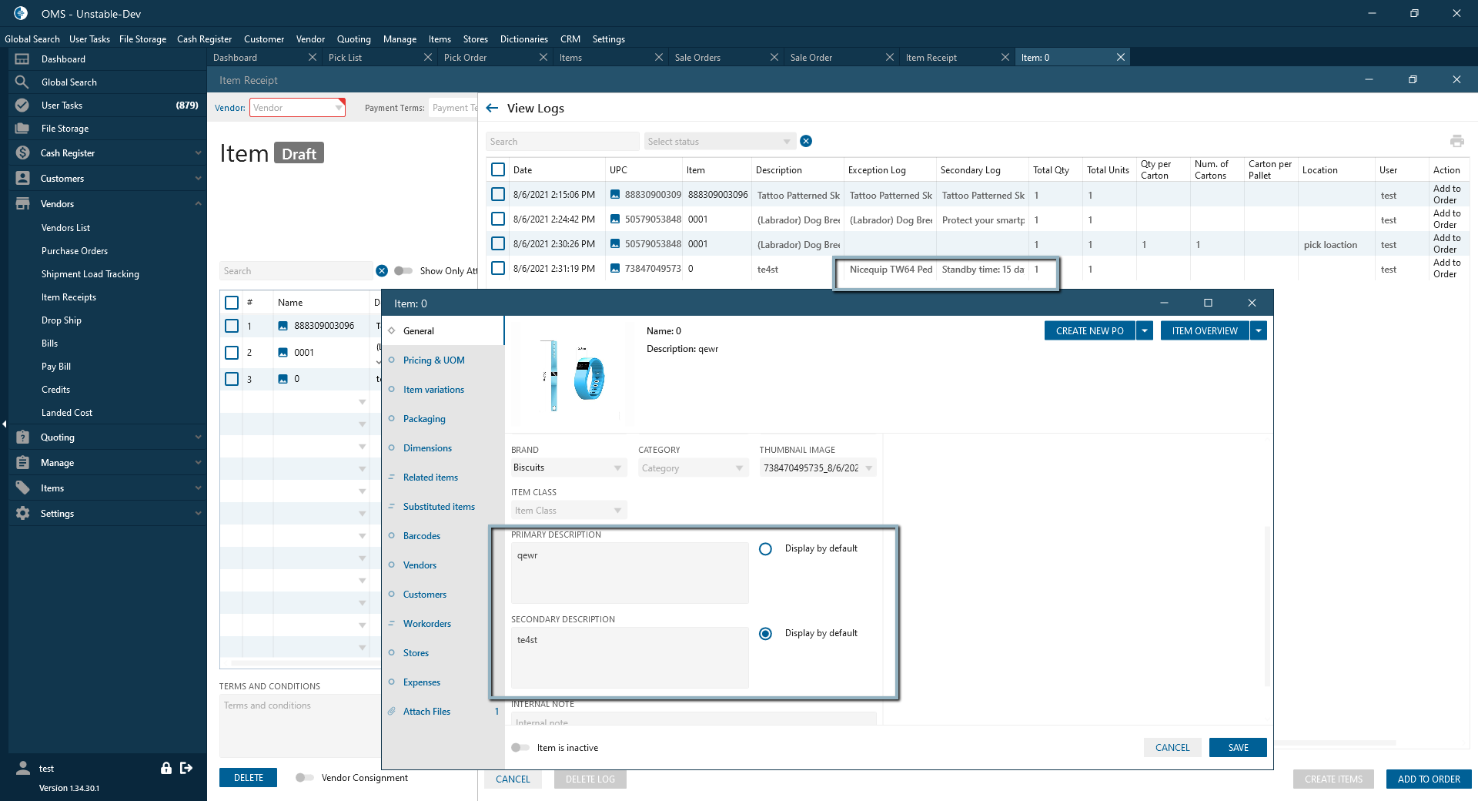This screenshot has width=1478, height=801.
Task: Open Purchase Orders in Vendors sidebar
Action: click(x=75, y=251)
